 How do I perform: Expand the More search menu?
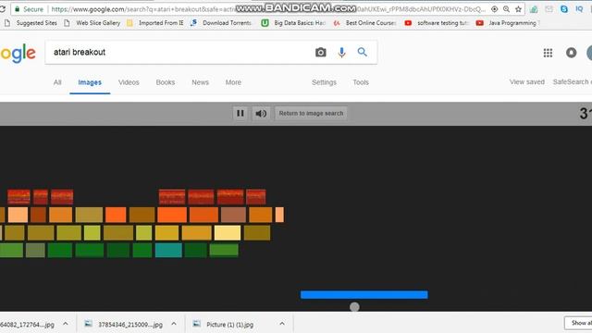pyautogui.click(x=233, y=82)
